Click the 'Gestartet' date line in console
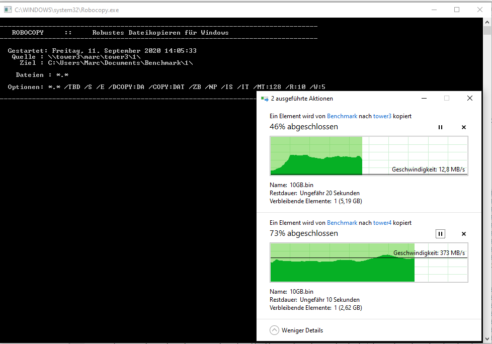The image size is (492, 344). click(x=102, y=50)
